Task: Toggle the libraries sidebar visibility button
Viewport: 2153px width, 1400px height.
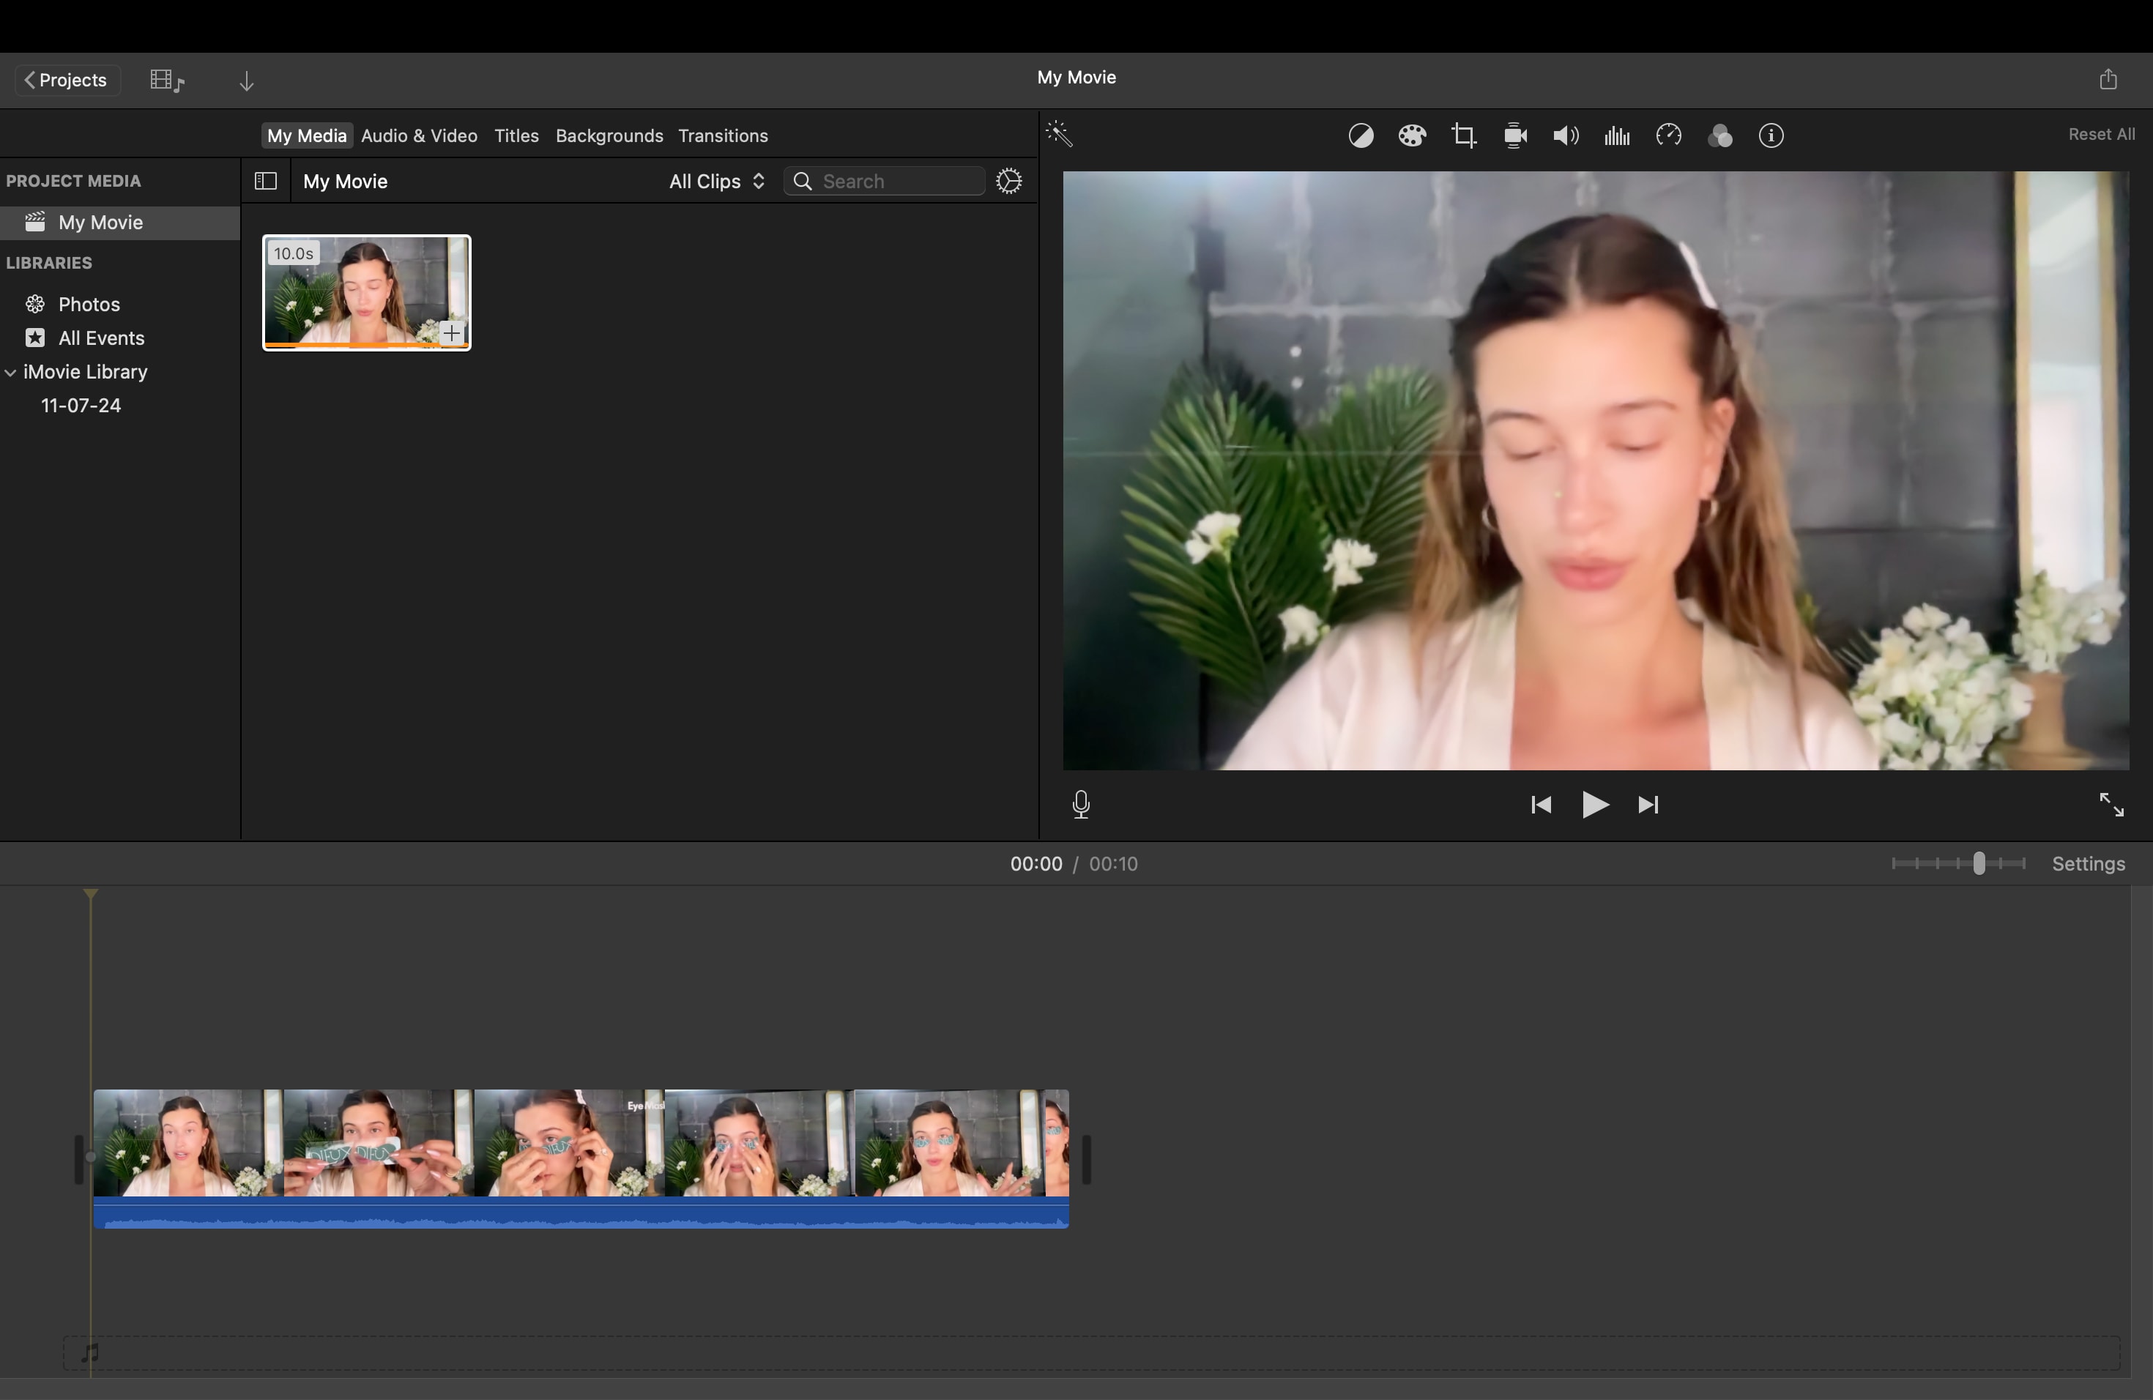Action: pos(266,181)
